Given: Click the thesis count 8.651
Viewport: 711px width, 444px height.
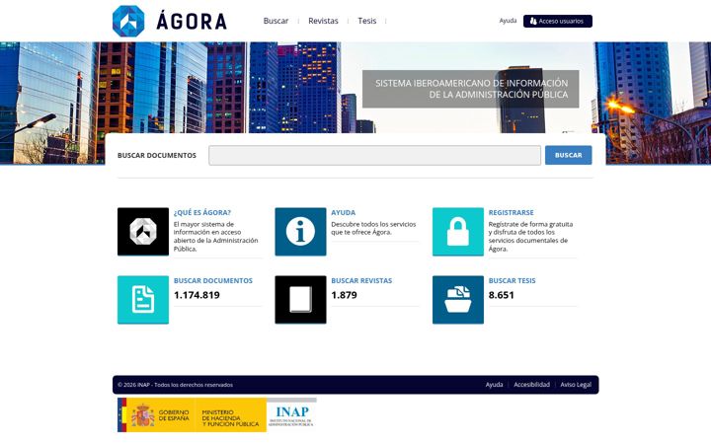Looking at the screenshot, I should (x=502, y=295).
